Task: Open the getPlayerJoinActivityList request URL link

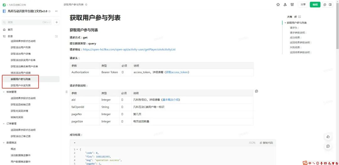Action: (129, 49)
